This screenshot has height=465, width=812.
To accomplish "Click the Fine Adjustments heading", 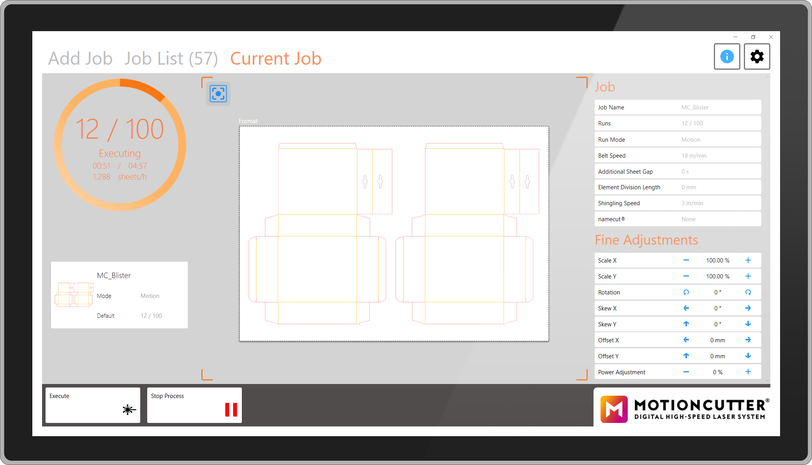I will point(646,240).
